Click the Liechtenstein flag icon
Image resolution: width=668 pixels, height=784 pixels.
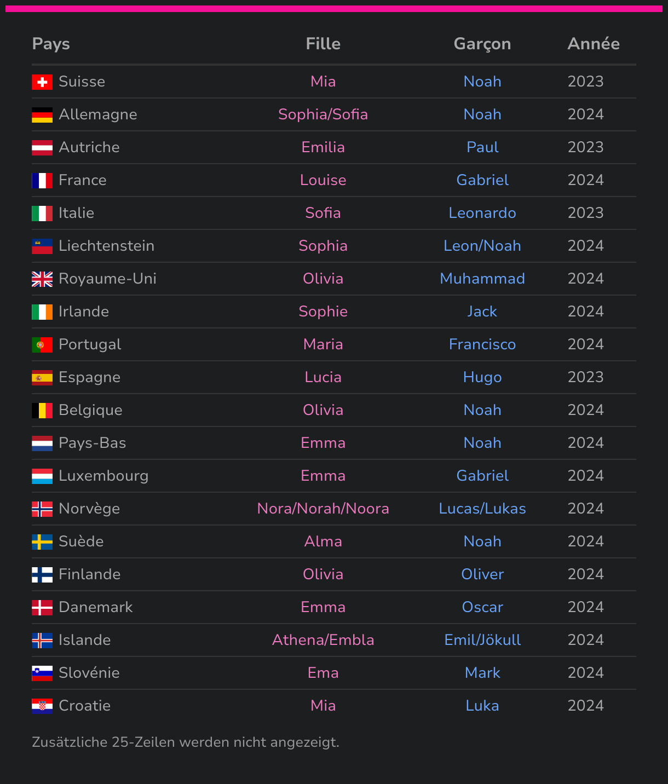point(42,246)
